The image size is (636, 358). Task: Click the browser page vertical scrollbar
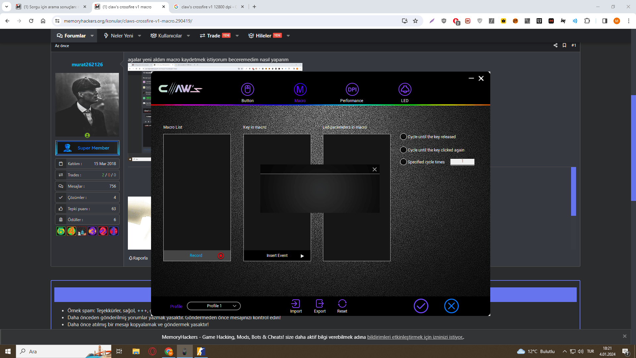[x=633, y=148]
